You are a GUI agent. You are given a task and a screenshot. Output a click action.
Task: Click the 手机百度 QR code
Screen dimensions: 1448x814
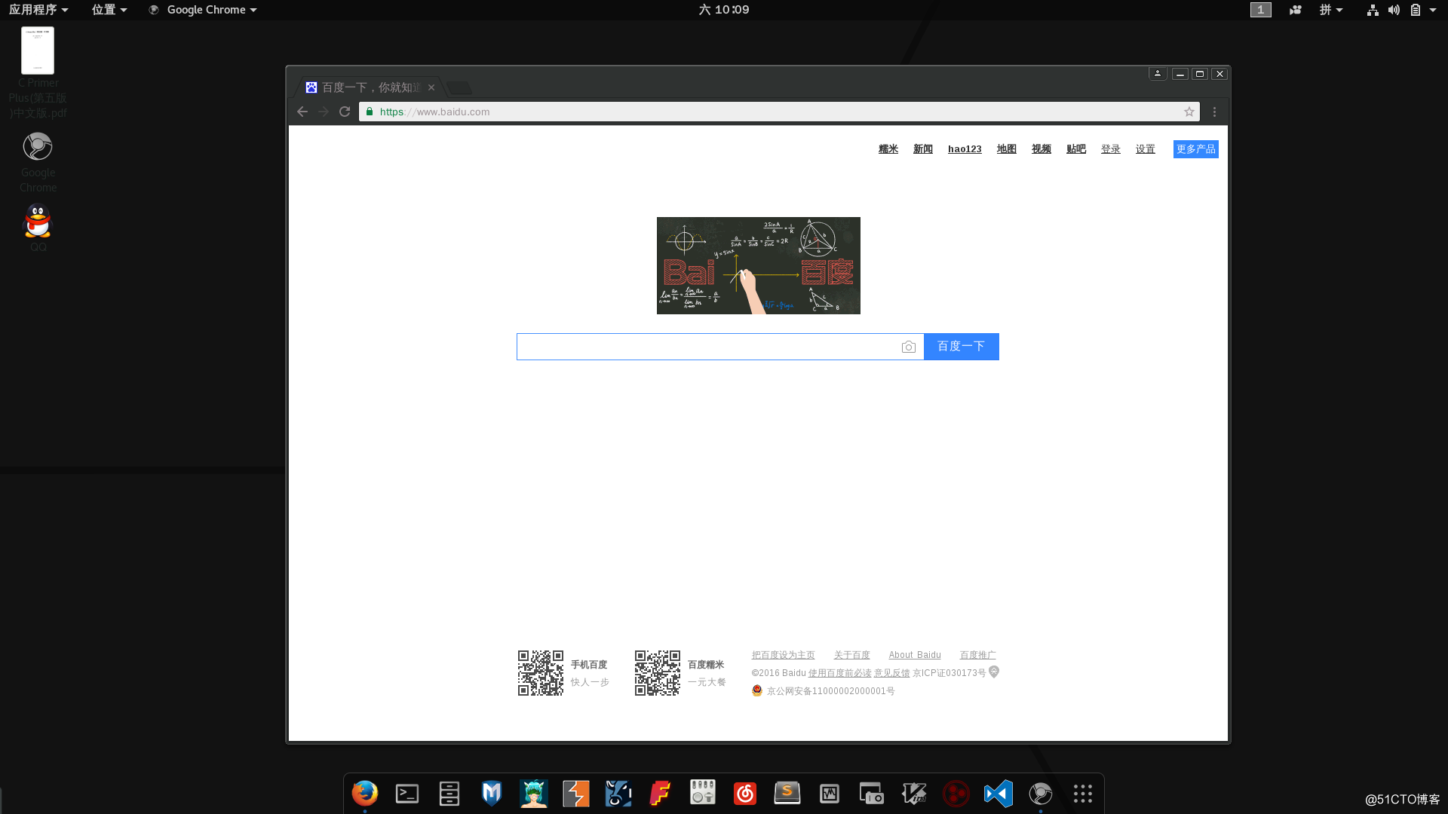[x=541, y=673]
